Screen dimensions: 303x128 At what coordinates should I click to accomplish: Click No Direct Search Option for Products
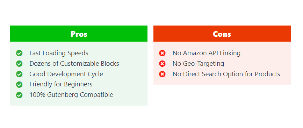[226, 74]
